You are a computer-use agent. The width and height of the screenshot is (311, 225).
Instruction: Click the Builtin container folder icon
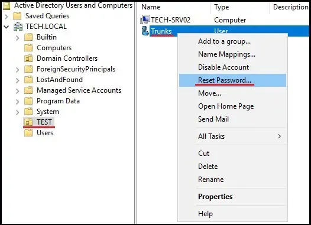click(x=28, y=37)
